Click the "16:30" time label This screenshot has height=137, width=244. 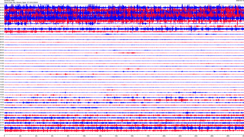point(2,95)
